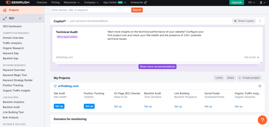Open Enterprise in the top navigation
The height and width of the screenshot is (127, 269).
click(x=139, y=2)
